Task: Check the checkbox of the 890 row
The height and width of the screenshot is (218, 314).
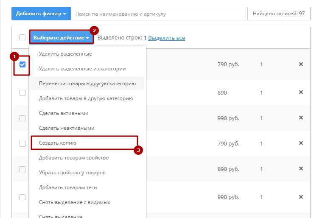Action: pos(22,93)
